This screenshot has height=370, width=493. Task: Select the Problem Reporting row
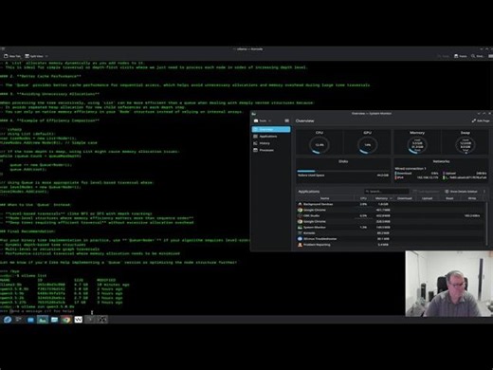click(x=390, y=245)
